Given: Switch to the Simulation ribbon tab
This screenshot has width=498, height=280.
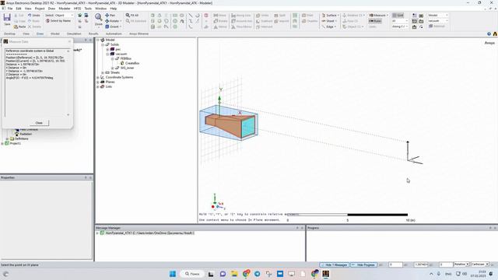Looking at the screenshot, I should pos(74,33).
